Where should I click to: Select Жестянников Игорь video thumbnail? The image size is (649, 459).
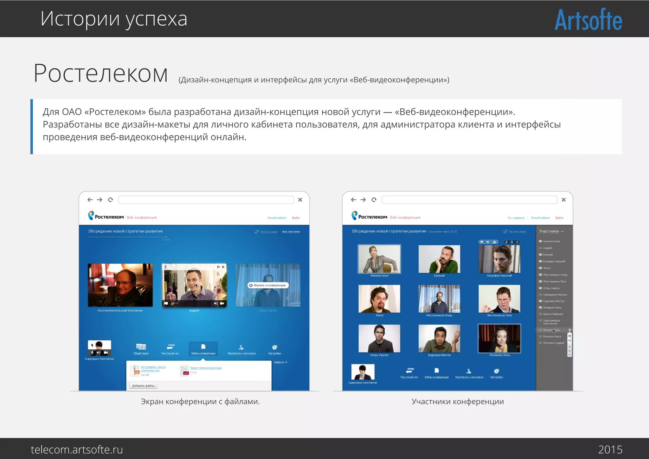pos(439,299)
